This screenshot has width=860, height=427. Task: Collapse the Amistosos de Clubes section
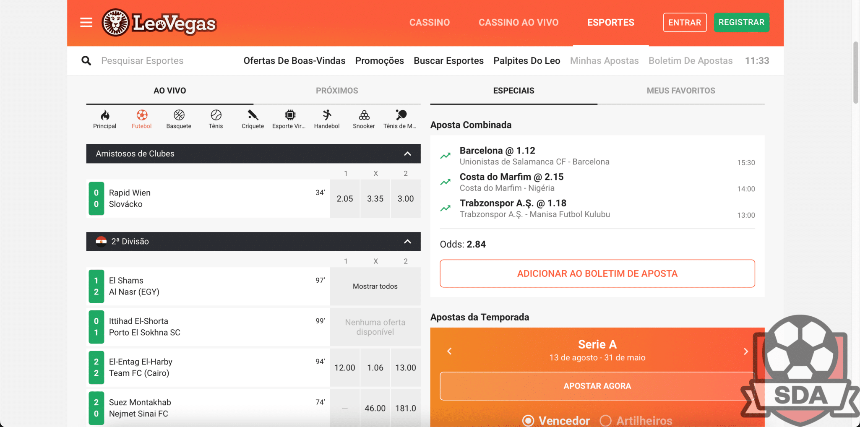(407, 154)
